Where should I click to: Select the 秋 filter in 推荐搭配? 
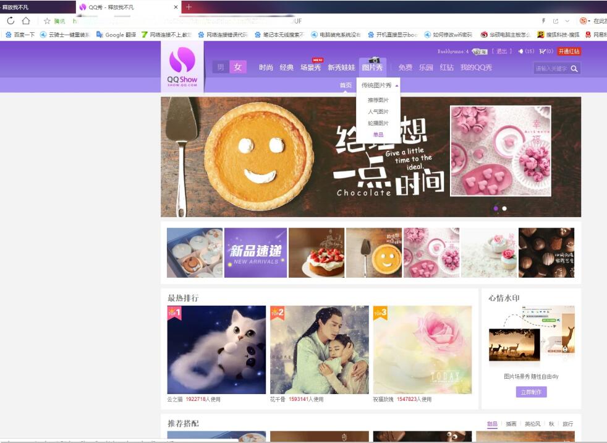coord(551,424)
